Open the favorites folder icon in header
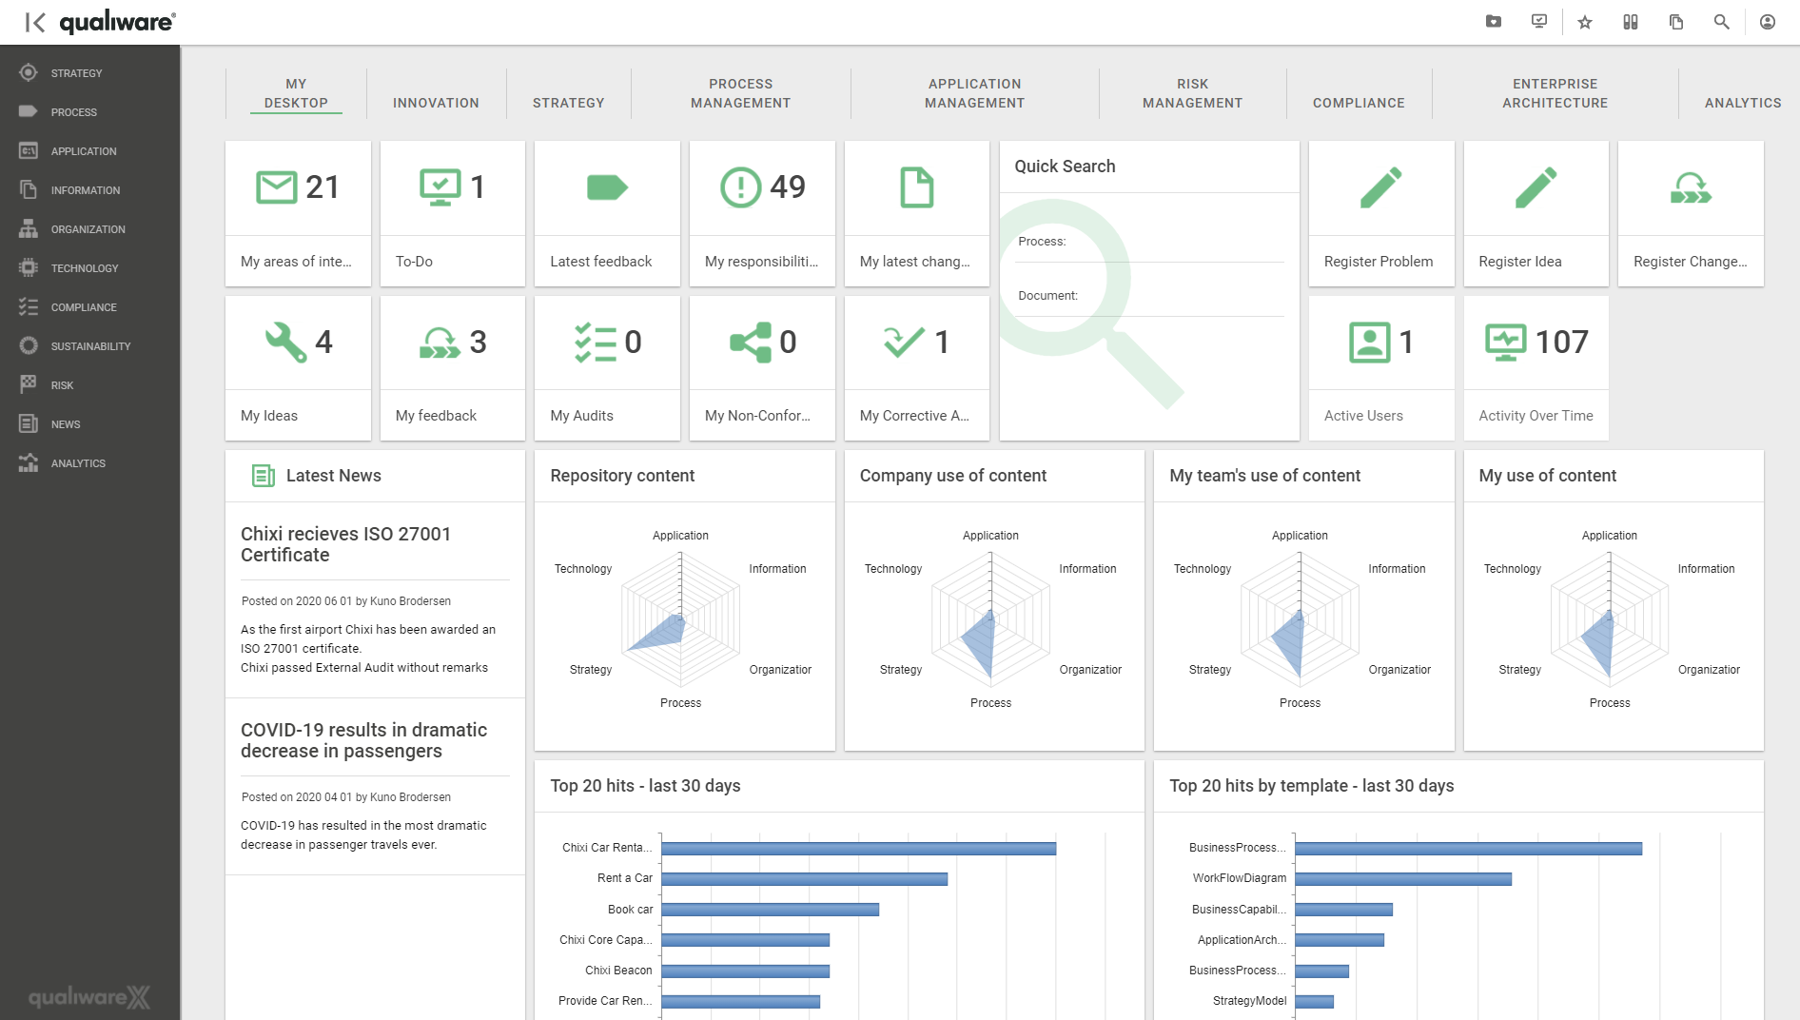 click(1494, 22)
